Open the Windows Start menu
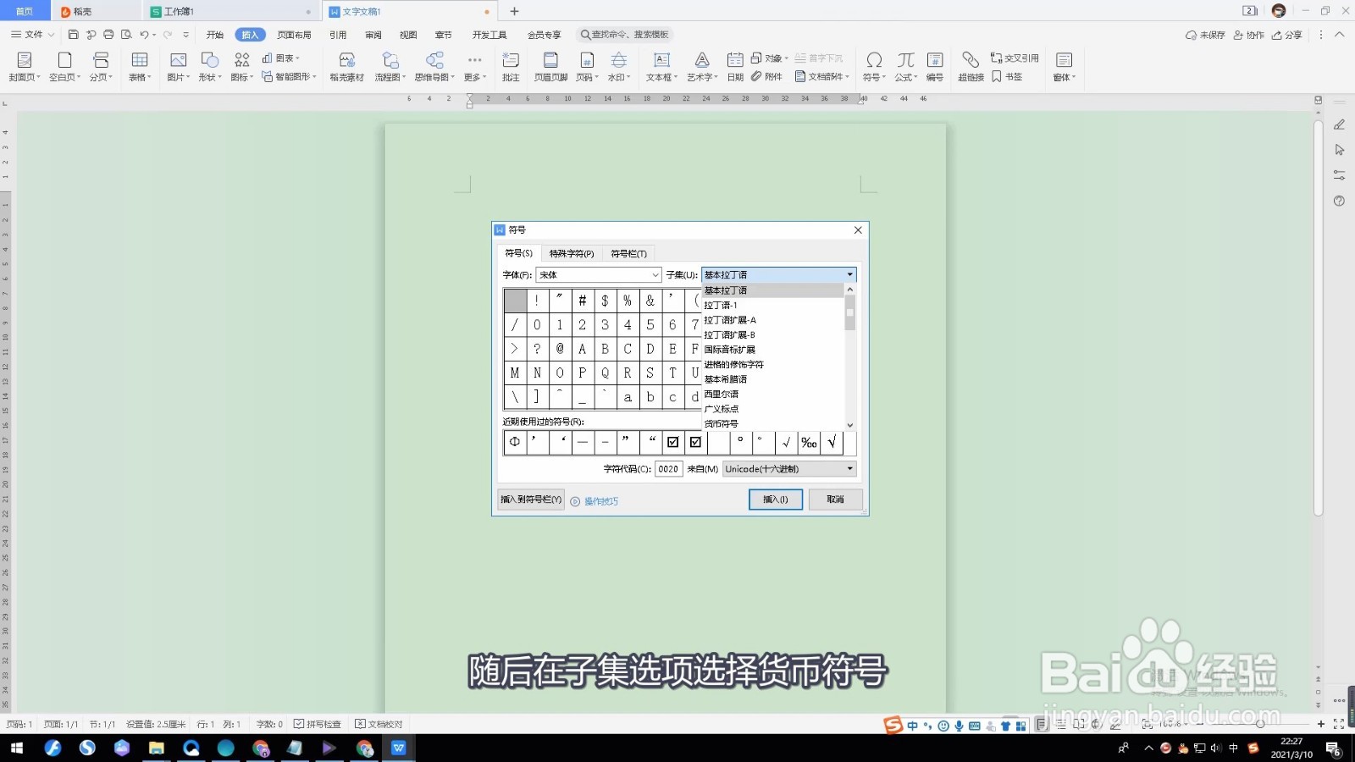1355x762 pixels. [x=17, y=748]
